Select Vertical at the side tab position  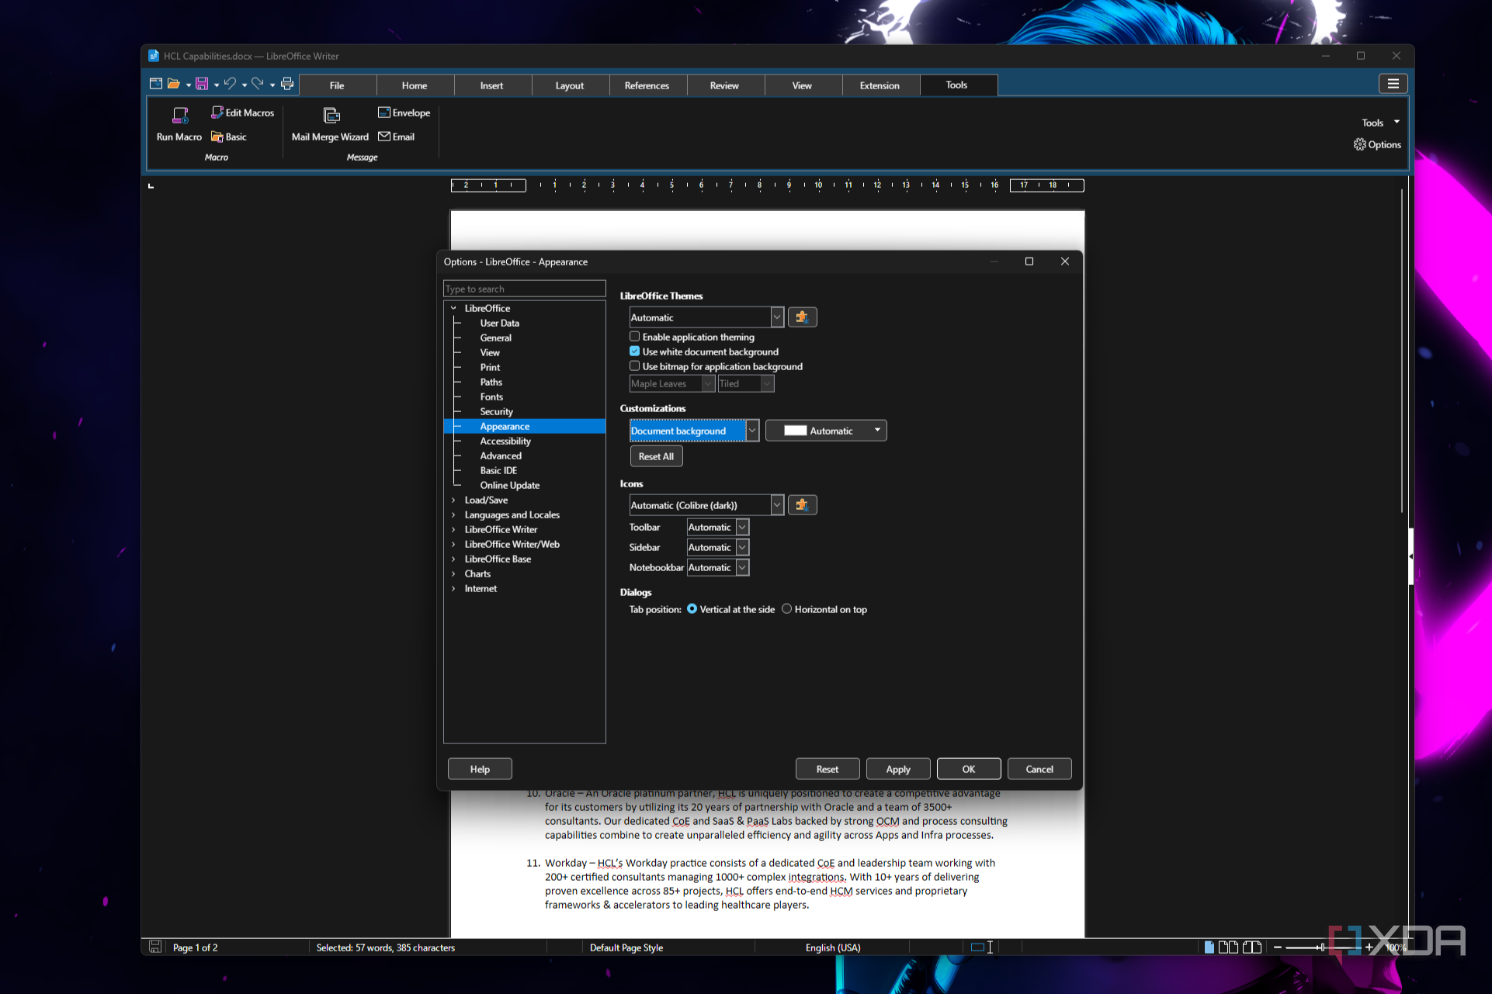(x=692, y=609)
